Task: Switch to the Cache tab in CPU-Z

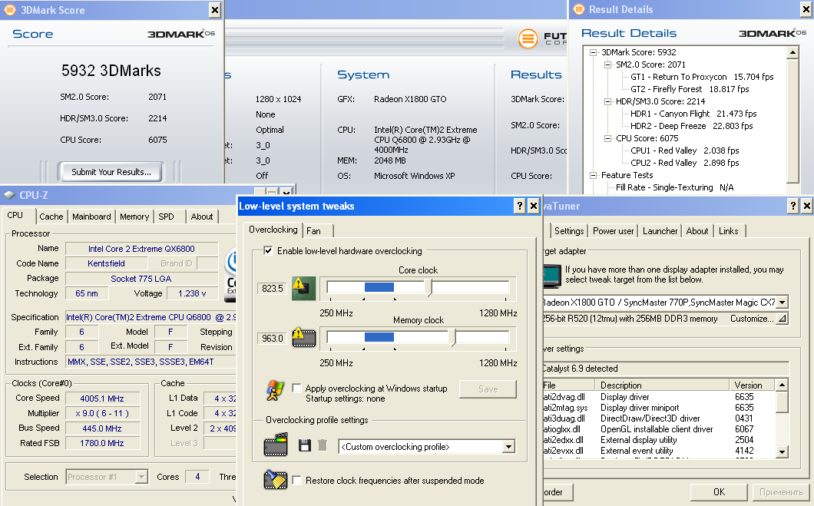Action: coord(51,217)
